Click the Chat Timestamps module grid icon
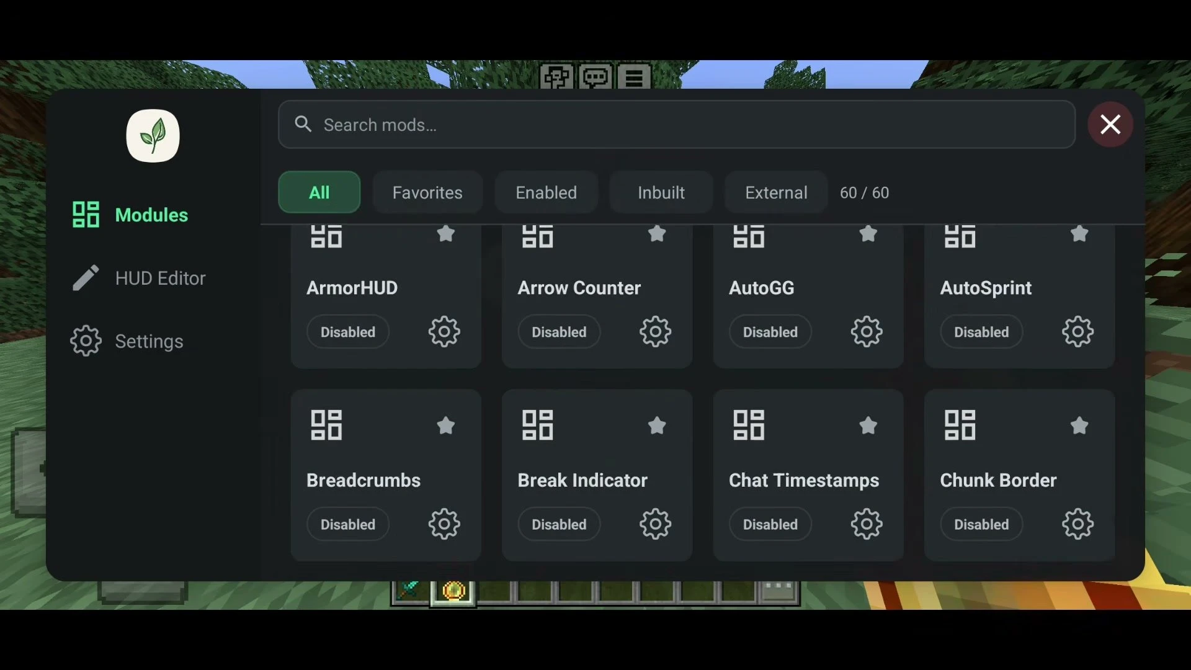Image resolution: width=1191 pixels, height=670 pixels. [749, 425]
